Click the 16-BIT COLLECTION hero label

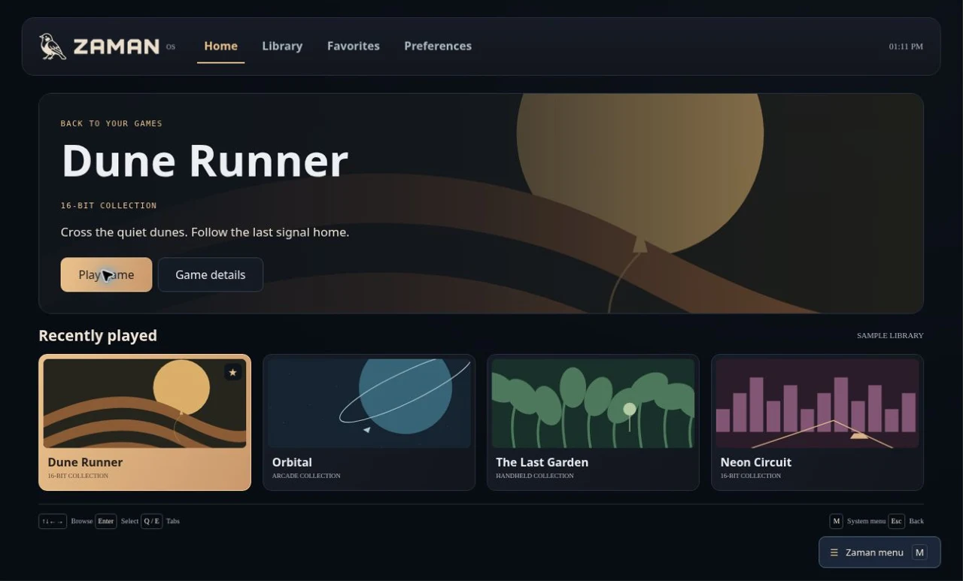pyautogui.click(x=109, y=205)
